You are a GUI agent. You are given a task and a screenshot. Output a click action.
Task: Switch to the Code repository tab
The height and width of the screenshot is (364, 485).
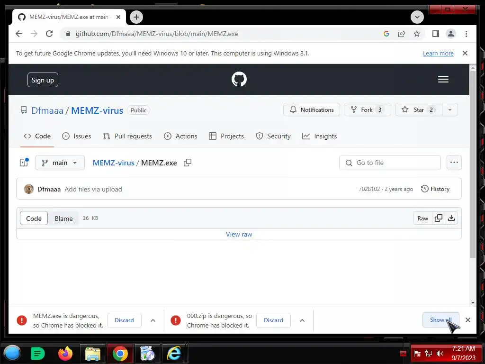[x=37, y=136]
